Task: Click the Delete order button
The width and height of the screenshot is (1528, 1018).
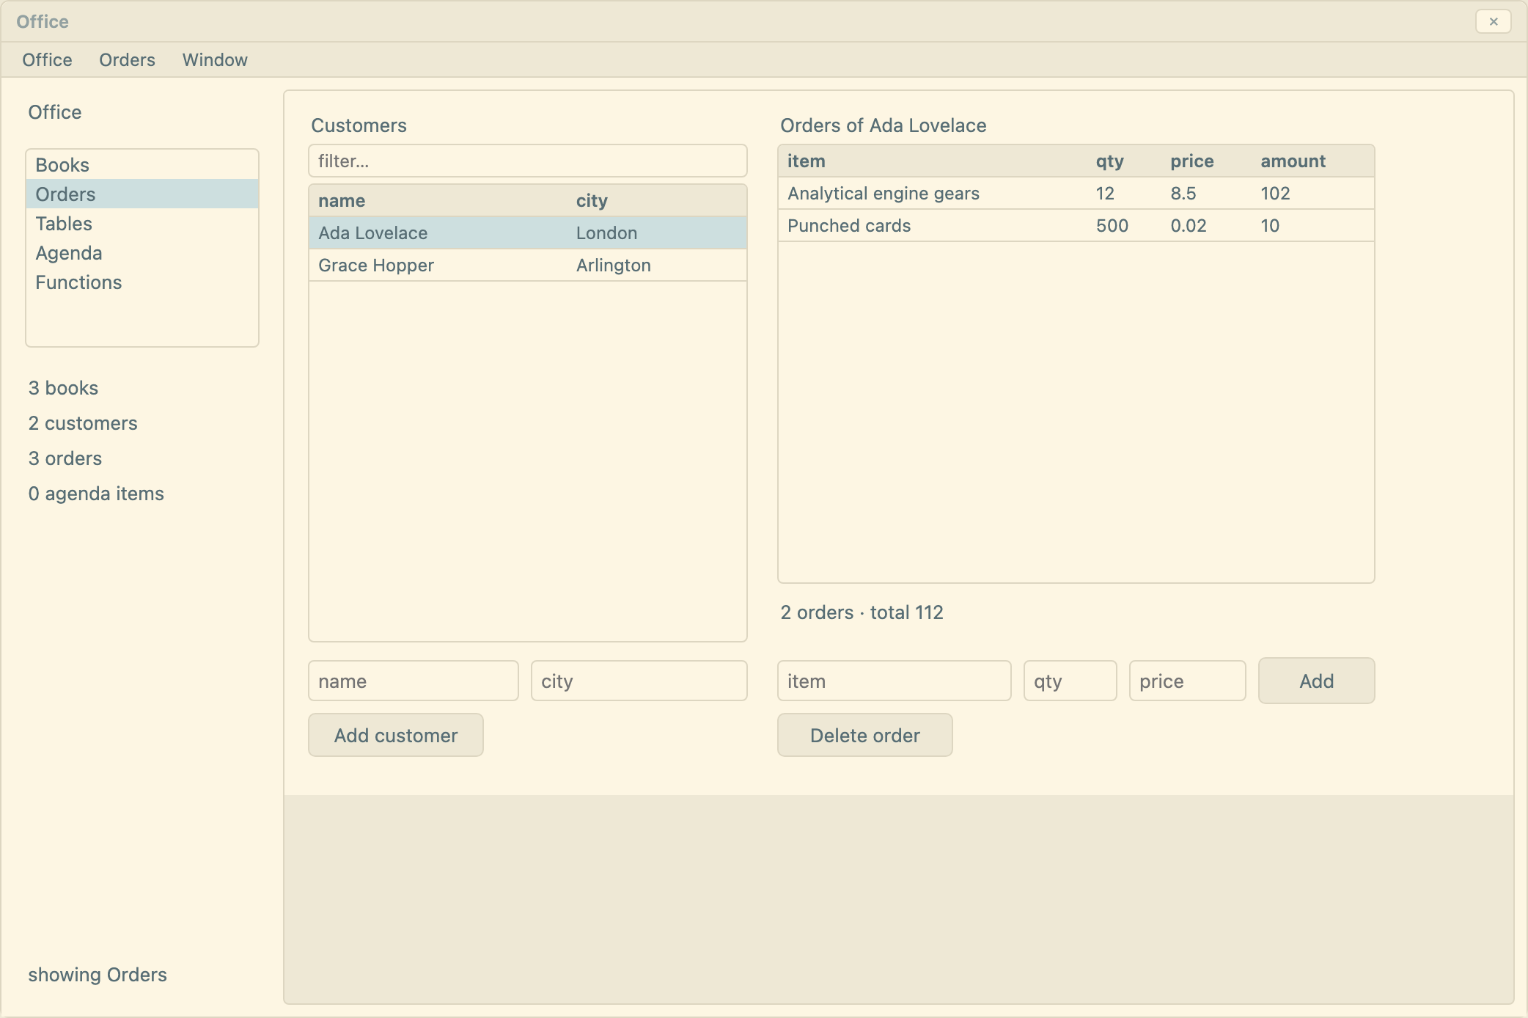Action: pyautogui.click(x=865, y=735)
